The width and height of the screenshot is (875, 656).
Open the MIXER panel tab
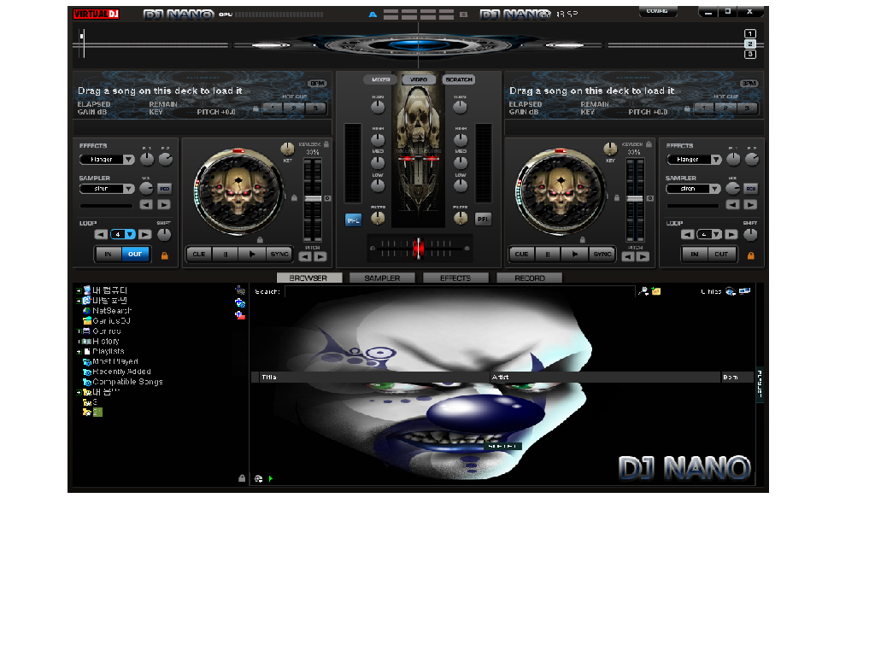coord(380,79)
